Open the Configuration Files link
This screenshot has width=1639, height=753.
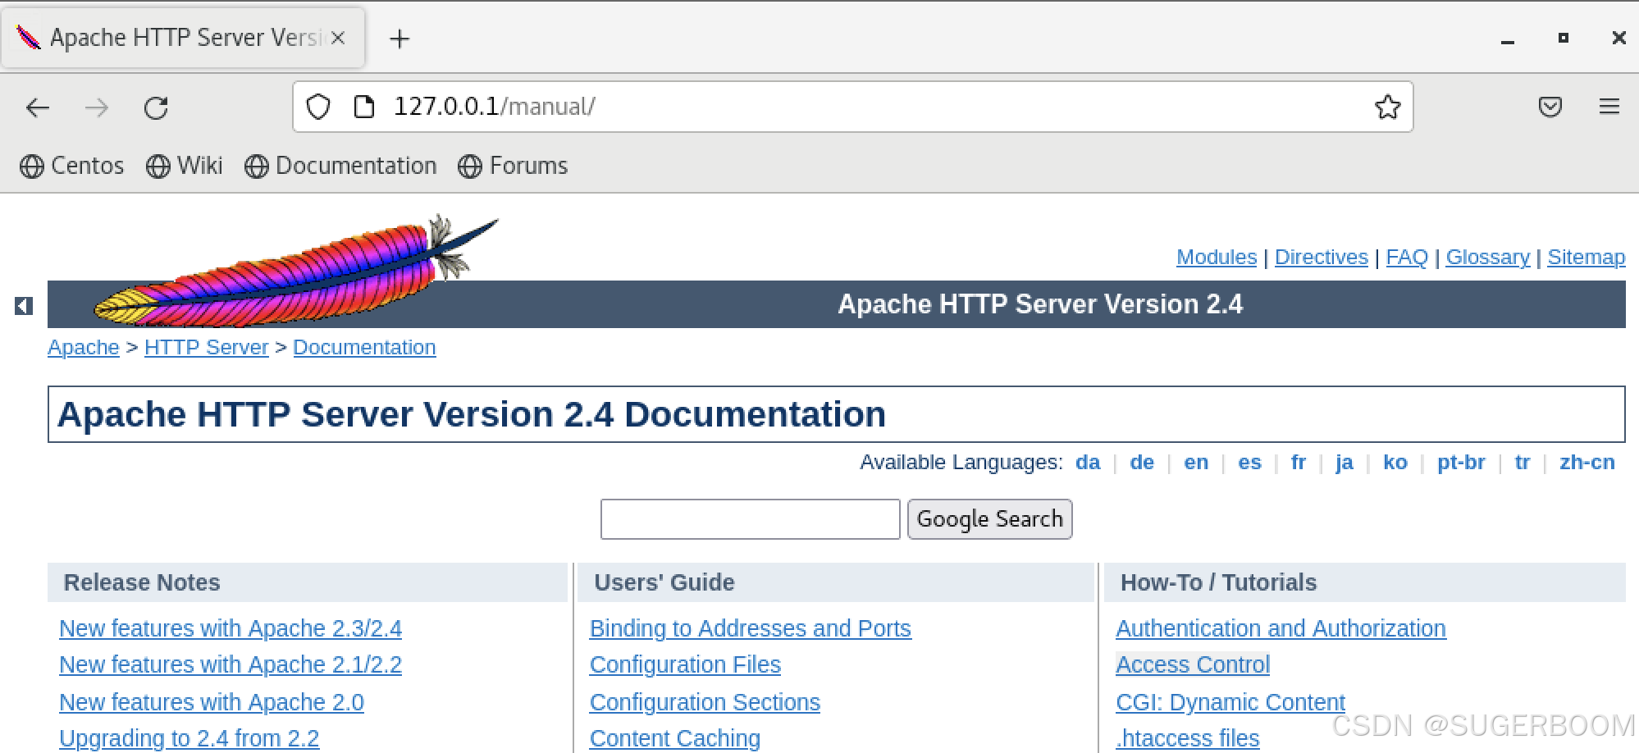click(x=685, y=665)
